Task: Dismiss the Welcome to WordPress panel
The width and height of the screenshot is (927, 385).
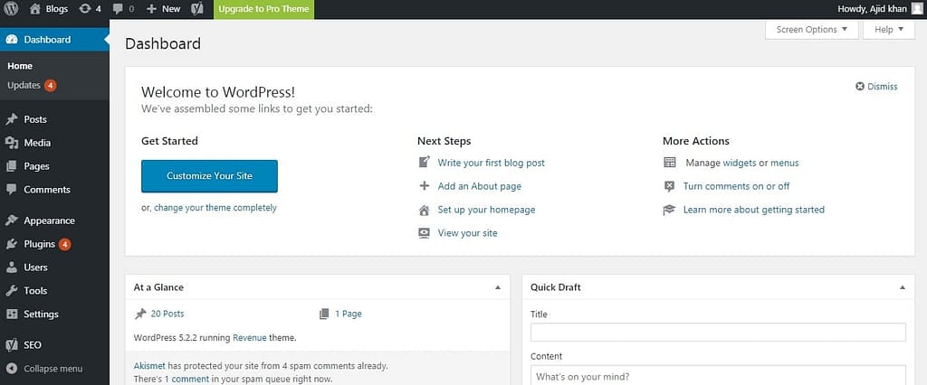Action: pos(876,87)
